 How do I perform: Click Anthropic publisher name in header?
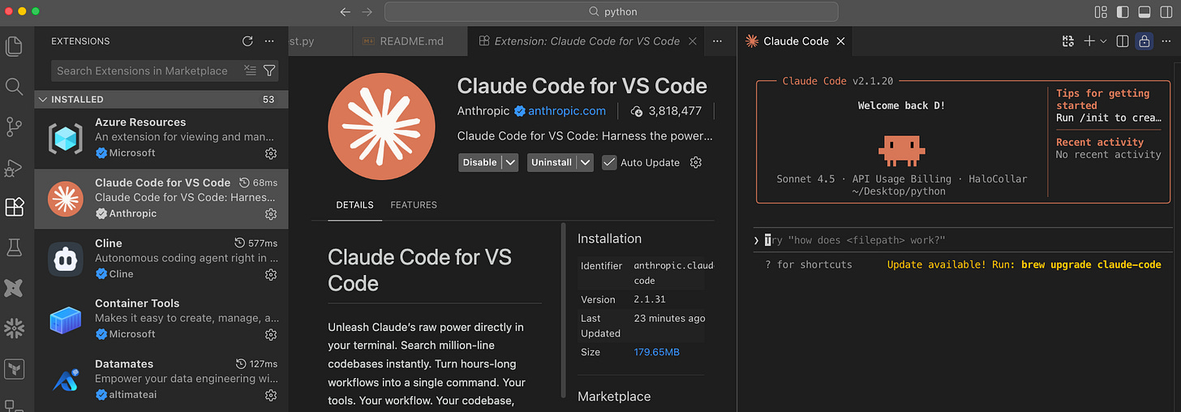click(x=483, y=111)
